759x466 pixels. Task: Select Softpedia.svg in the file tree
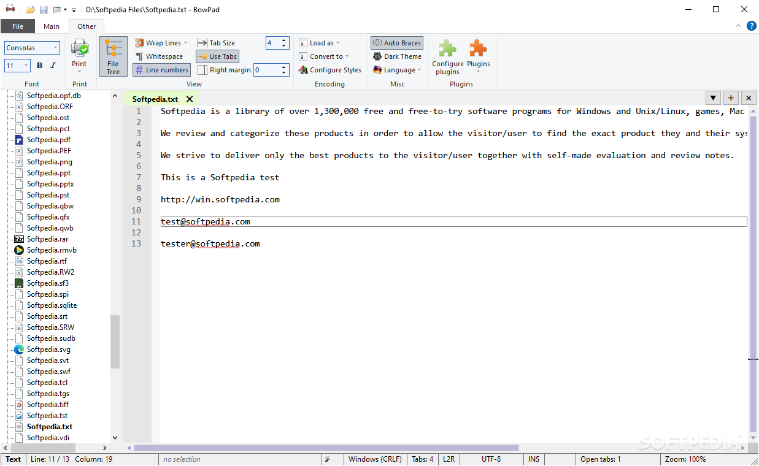click(48, 349)
